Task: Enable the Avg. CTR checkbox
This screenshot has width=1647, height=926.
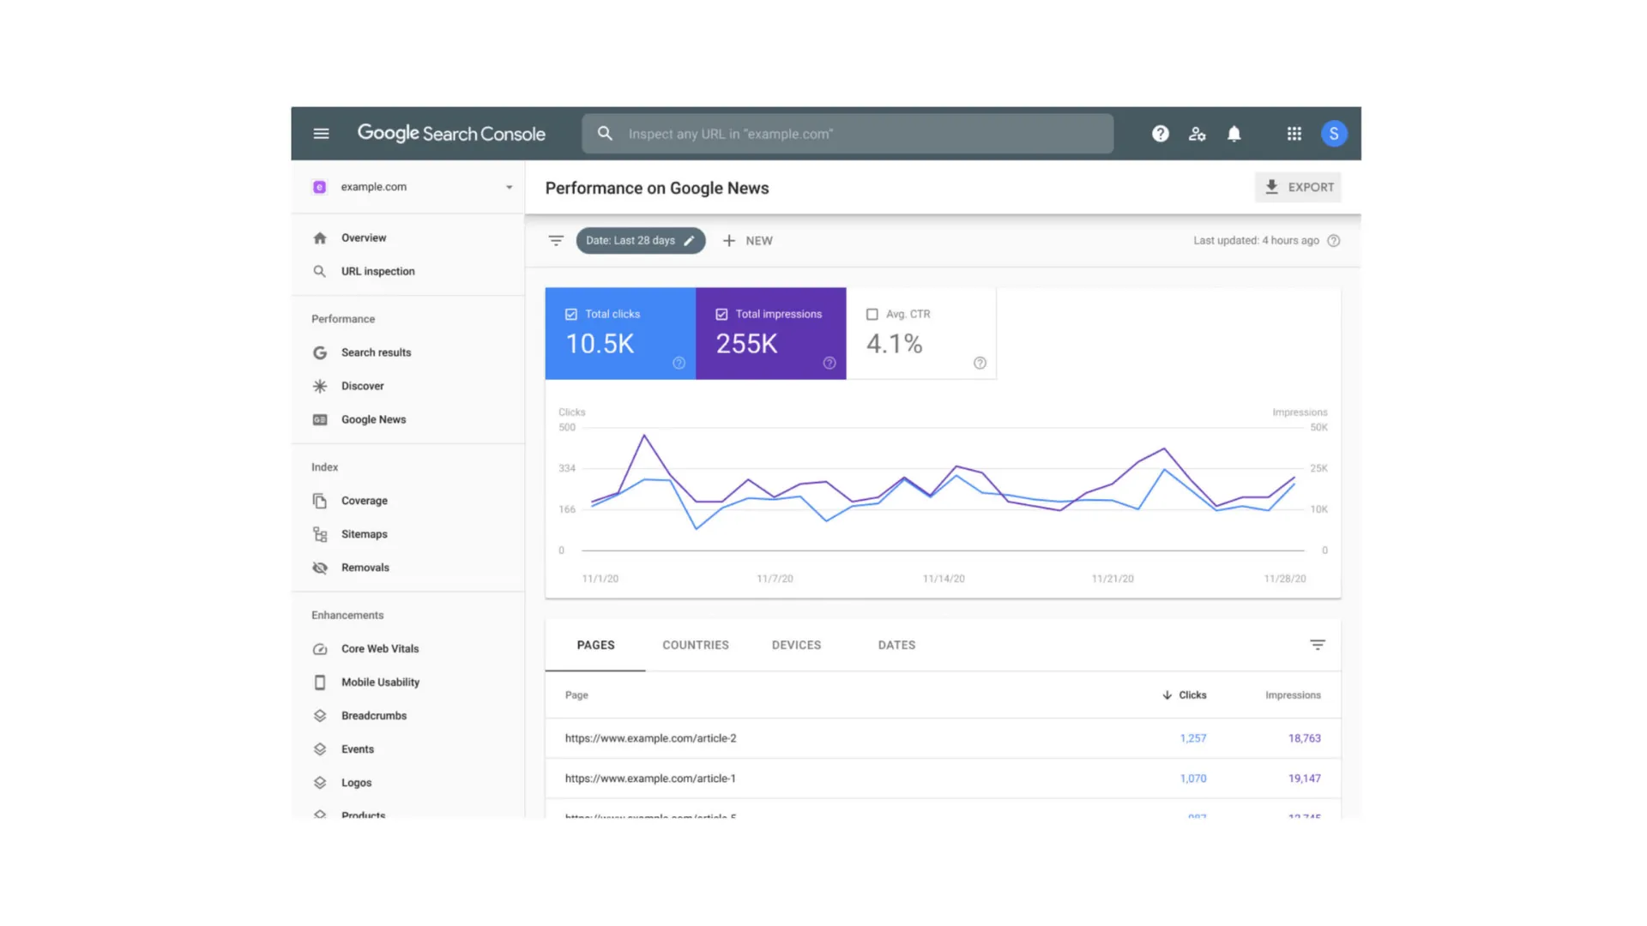Action: click(872, 315)
